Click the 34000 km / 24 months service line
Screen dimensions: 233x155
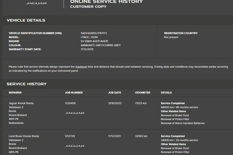click(x=179, y=140)
